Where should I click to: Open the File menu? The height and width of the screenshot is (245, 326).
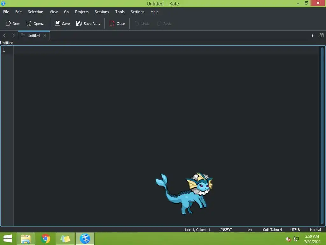pyautogui.click(x=6, y=12)
